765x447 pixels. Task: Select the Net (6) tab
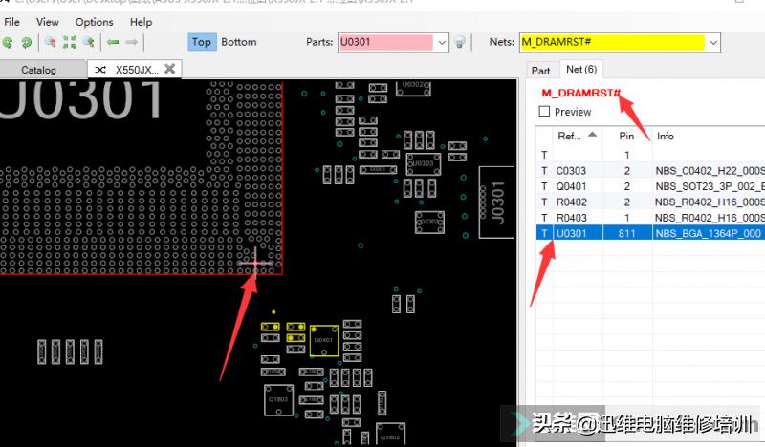pyautogui.click(x=581, y=69)
